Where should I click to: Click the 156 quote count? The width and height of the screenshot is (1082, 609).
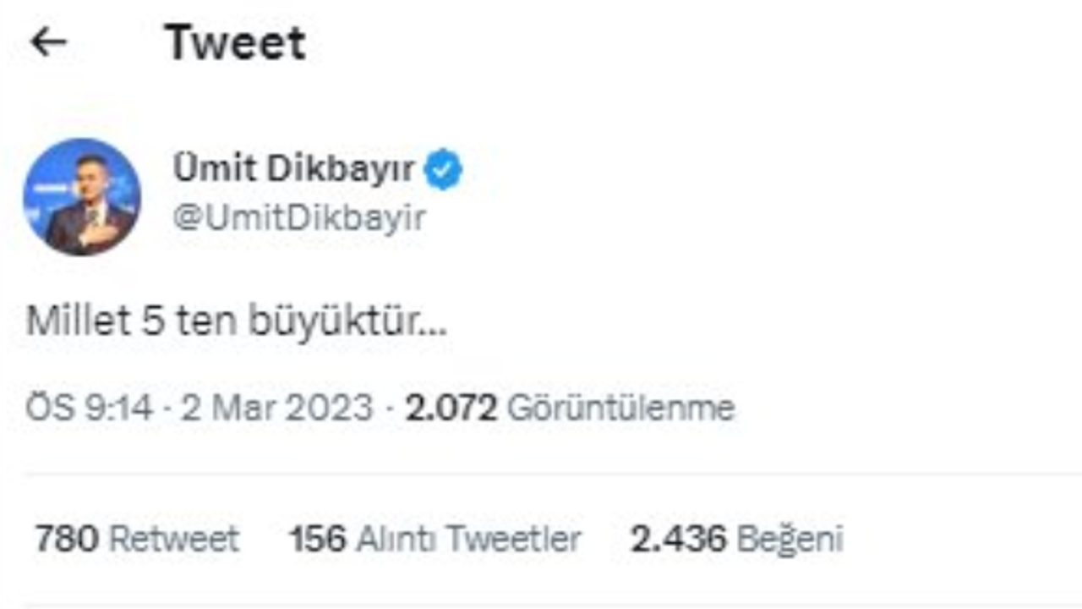point(318,539)
